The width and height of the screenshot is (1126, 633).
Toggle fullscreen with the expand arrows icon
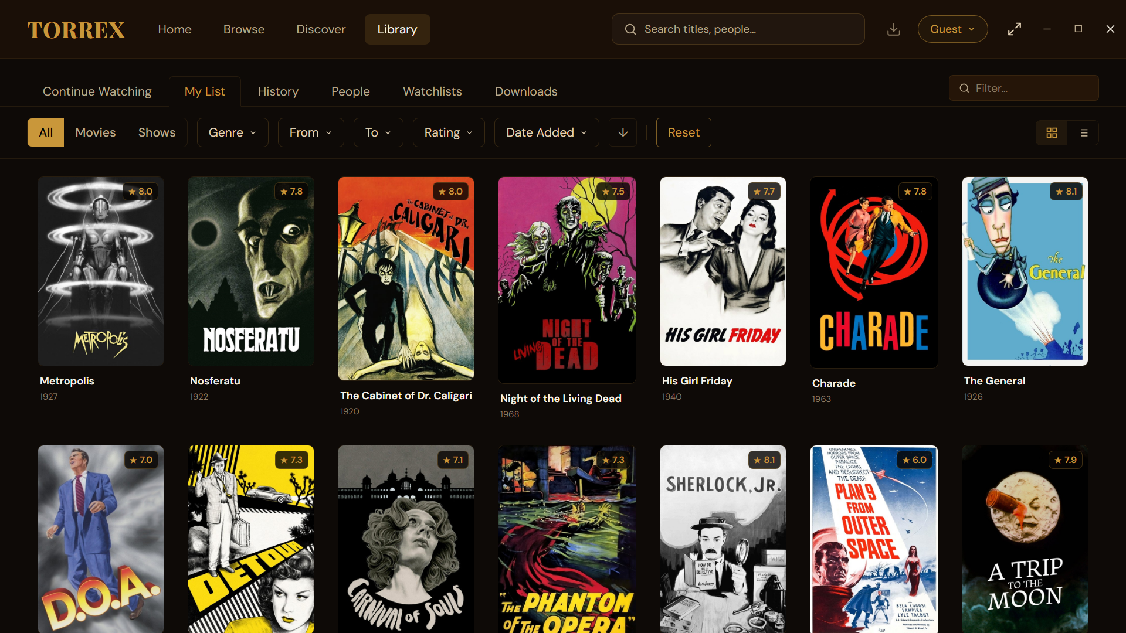pos(1015,29)
